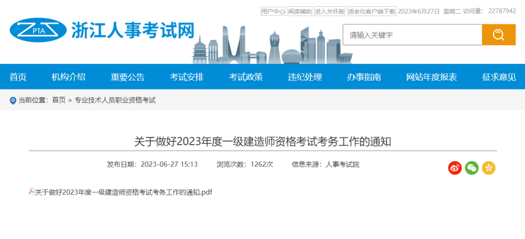Viewport: 525px width, 239px height.
Task: Open 网站年度报表 menu item
Action: pyautogui.click(x=432, y=77)
